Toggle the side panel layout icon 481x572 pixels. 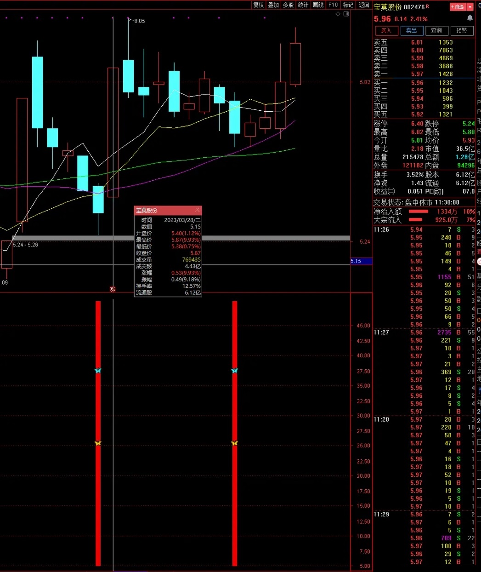click(346, 14)
